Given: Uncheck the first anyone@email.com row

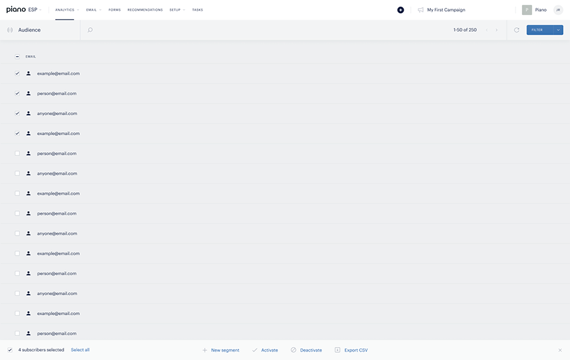Looking at the screenshot, I should pos(17,113).
